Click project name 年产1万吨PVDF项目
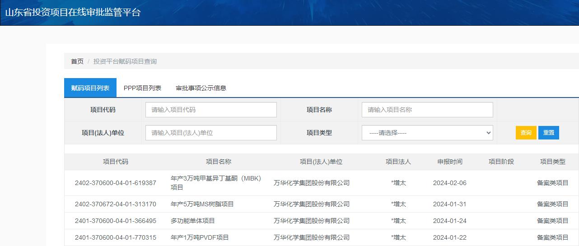 coord(200,237)
